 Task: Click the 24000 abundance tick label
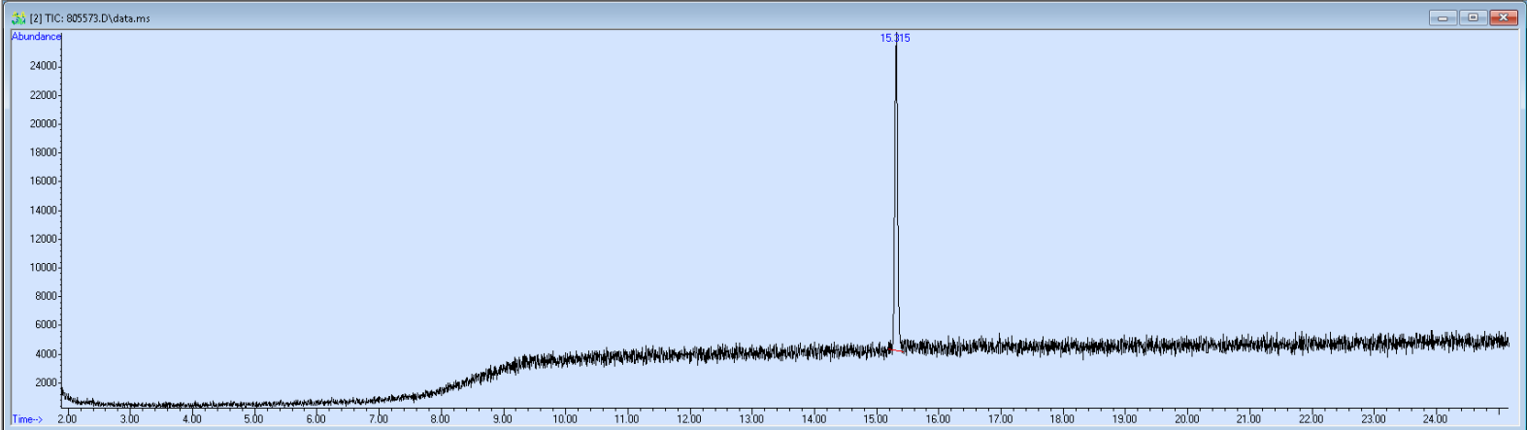coord(44,66)
